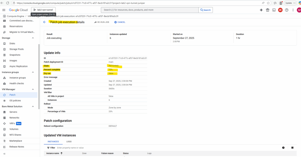Screen dimensions: 301x157
Task: Open the red notifications badge showing 20
Action: (x=280, y=10)
